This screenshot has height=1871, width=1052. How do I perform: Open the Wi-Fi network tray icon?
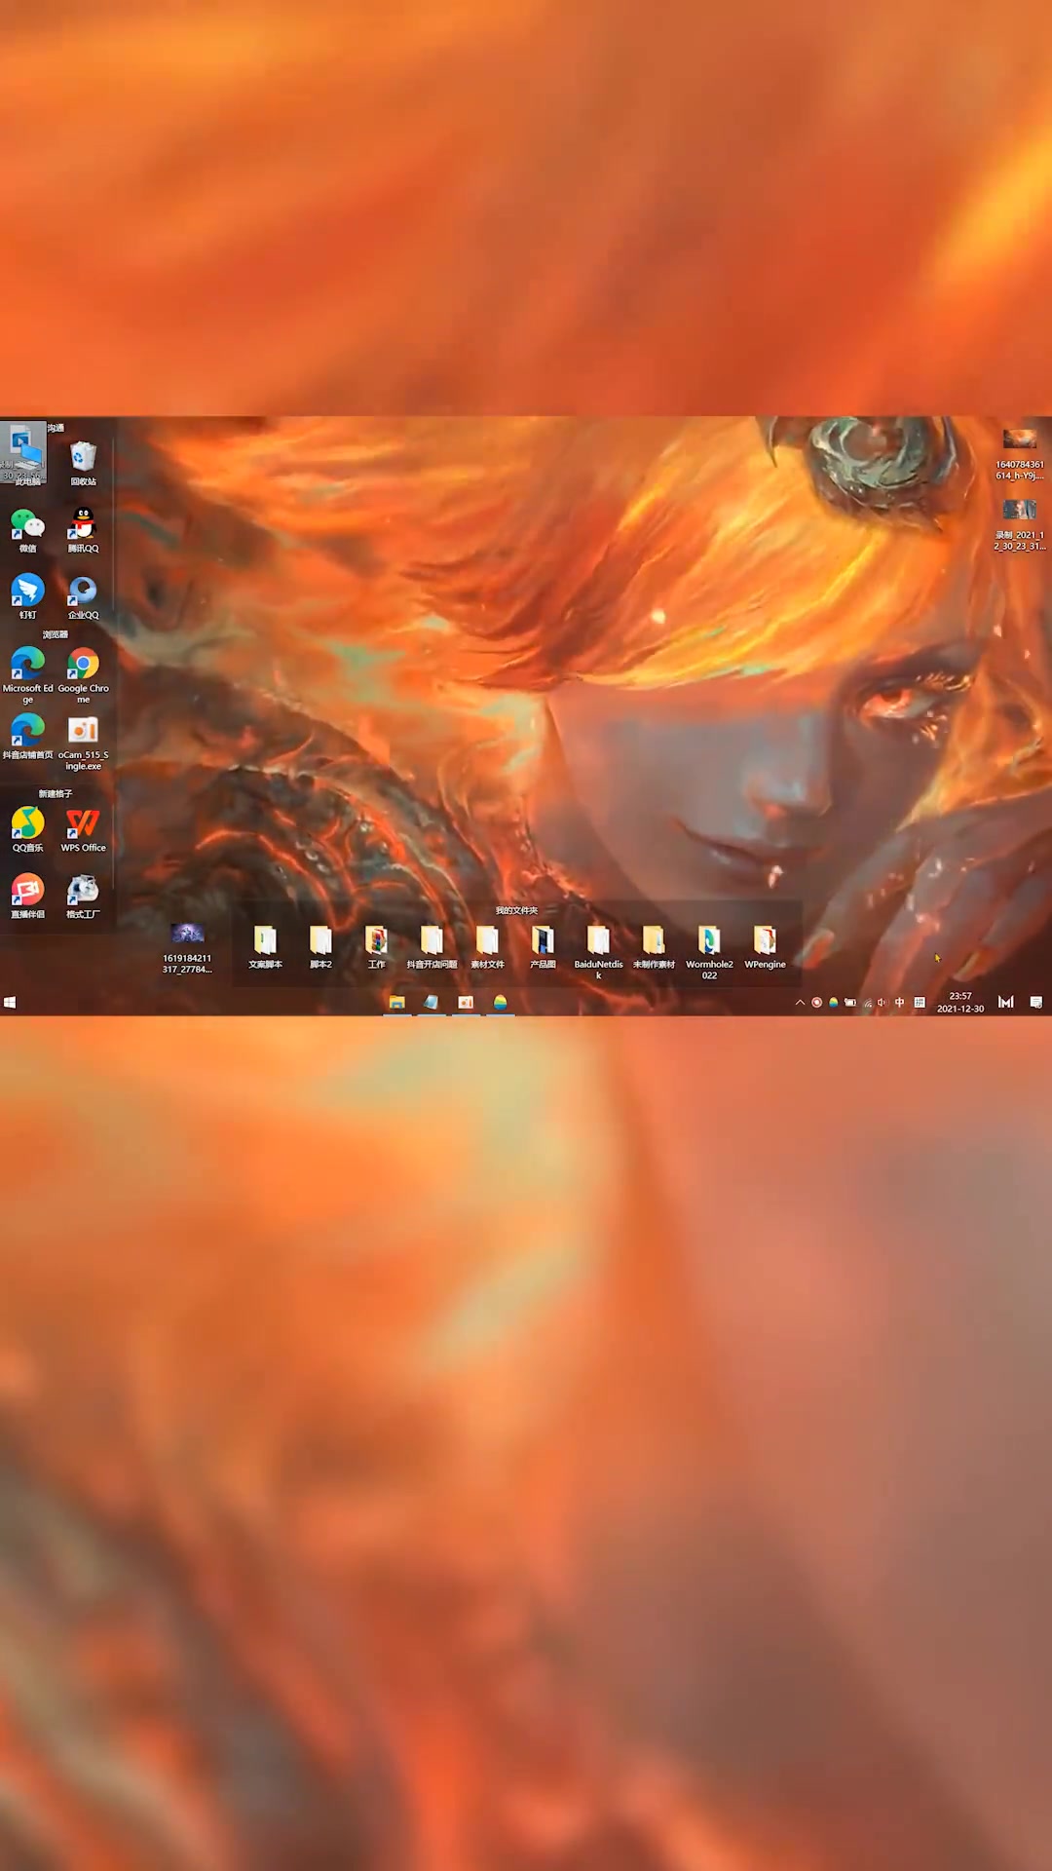click(867, 1002)
